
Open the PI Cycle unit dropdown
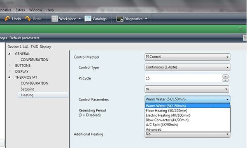[x=187, y=89]
